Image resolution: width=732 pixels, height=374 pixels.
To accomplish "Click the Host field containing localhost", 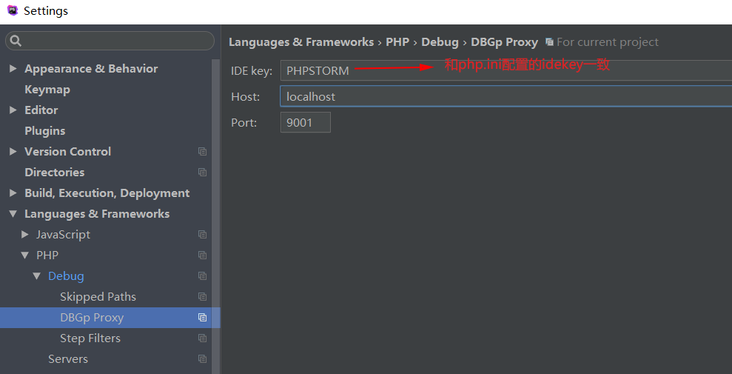I will 506,97.
